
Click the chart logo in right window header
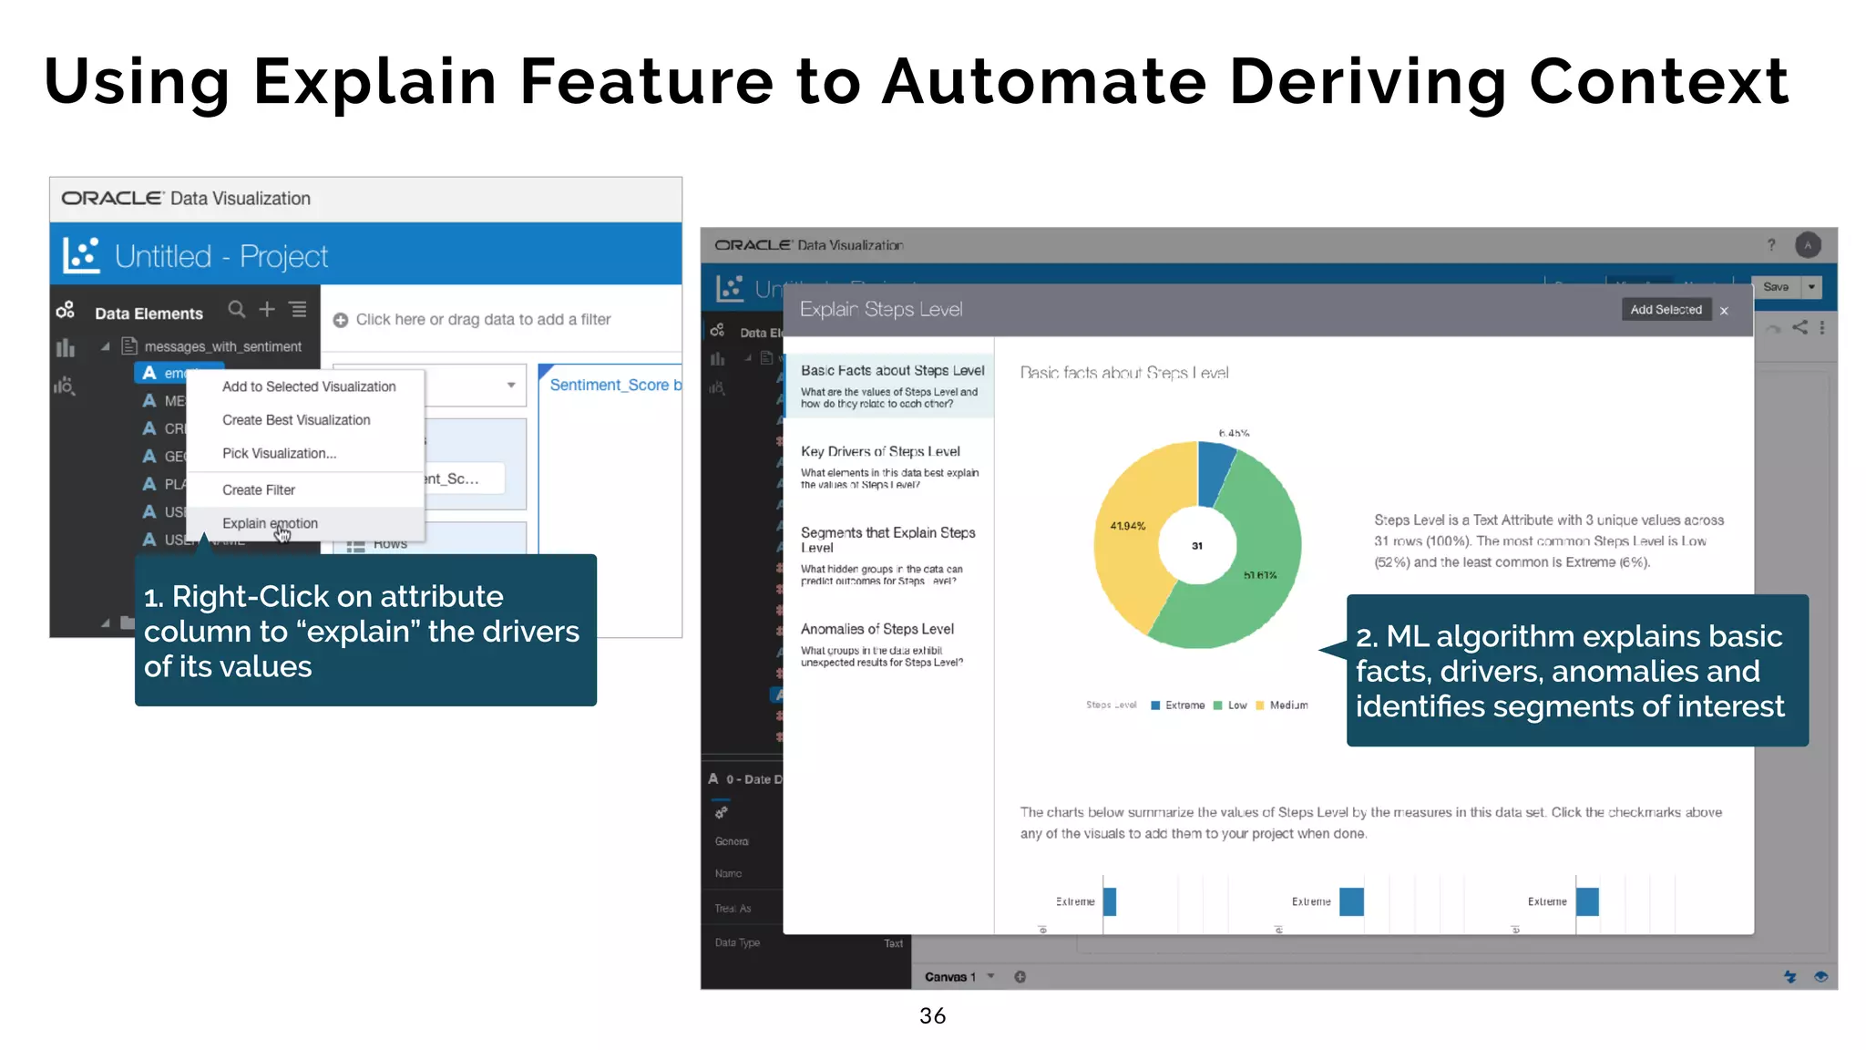pyautogui.click(x=730, y=288)
